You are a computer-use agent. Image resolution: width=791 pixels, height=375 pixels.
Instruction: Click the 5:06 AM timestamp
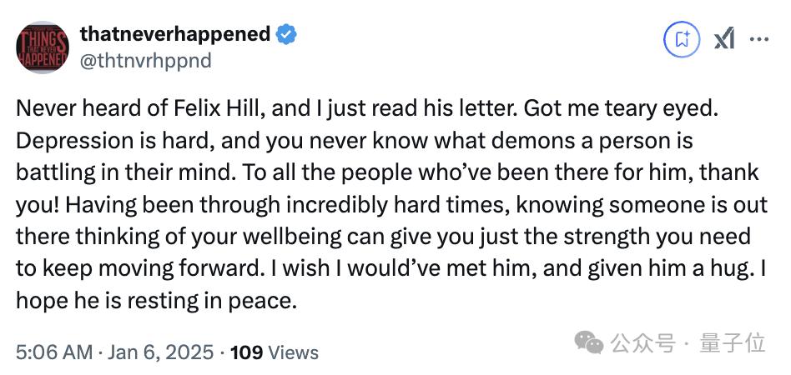pyautogui.click(x=53, y=352)
